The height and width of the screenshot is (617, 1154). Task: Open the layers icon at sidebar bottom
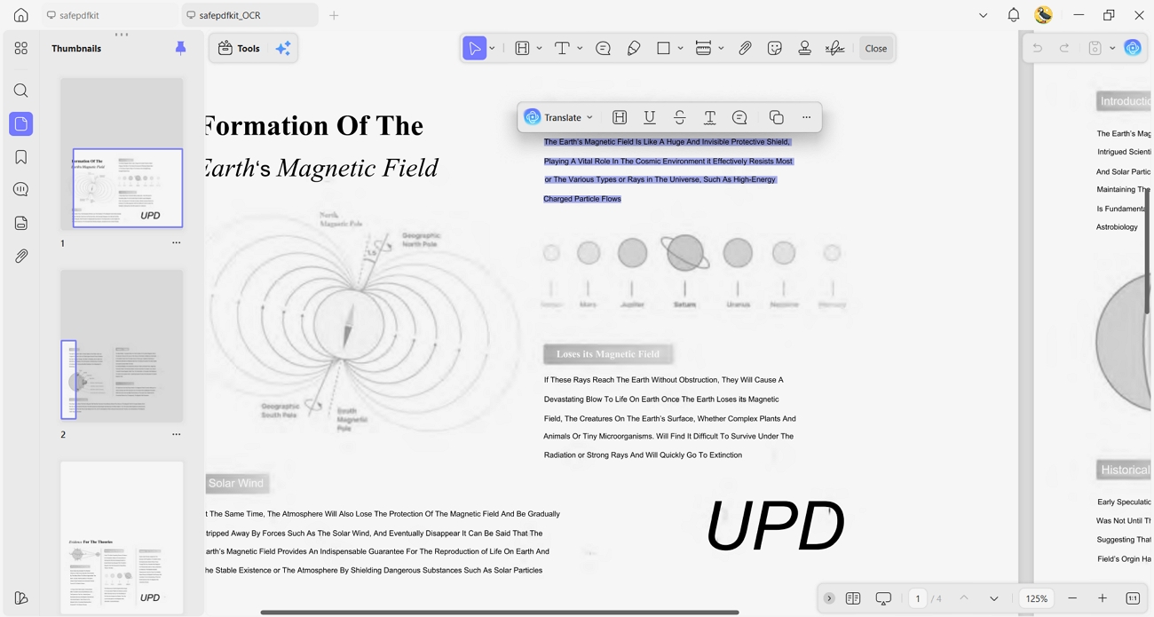click(21, 598)
